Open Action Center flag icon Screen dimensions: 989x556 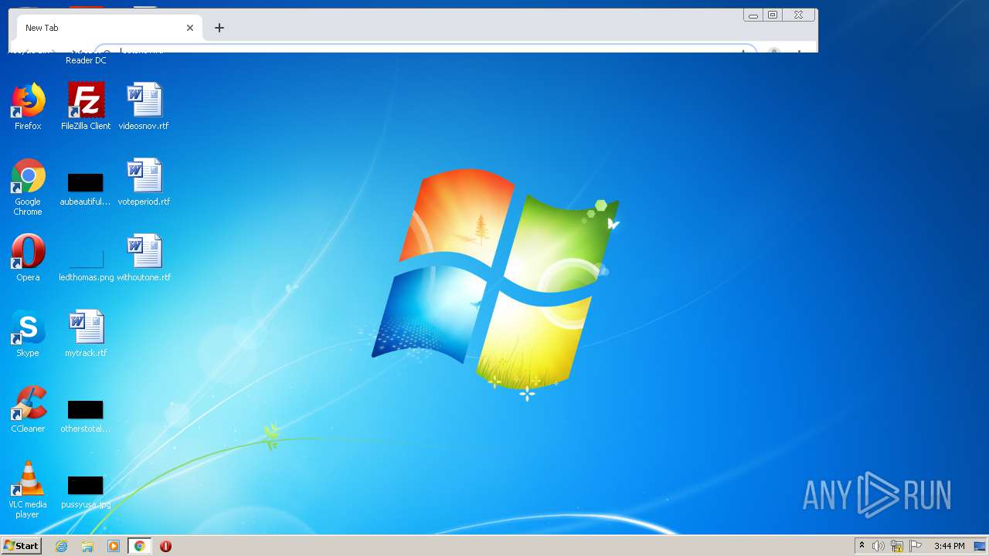(x=916, y=546)
